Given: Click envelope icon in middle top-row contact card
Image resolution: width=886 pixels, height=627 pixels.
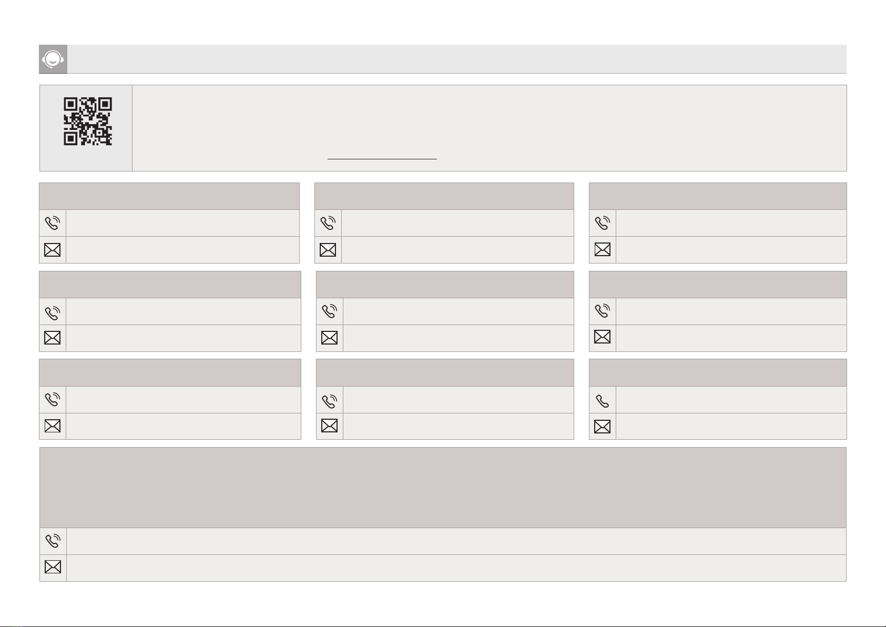Looking at the screenshot, I should click(328, 250).
